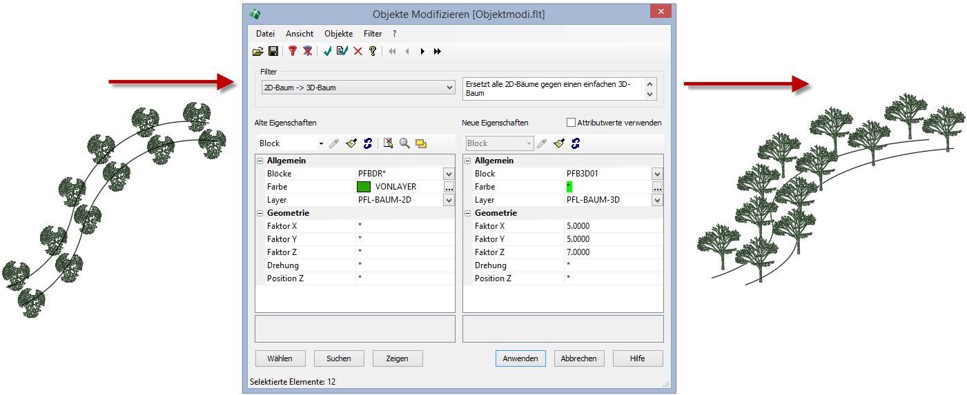Collapse the Geometrie group under Neue Eigenschaften
This screenshot has height=395, width=967.
coord(468,213)
